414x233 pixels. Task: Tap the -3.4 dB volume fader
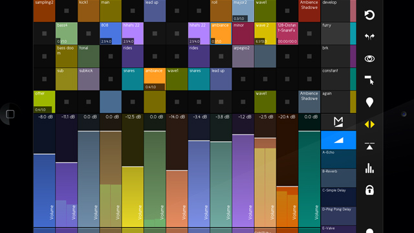click(199, 170)
